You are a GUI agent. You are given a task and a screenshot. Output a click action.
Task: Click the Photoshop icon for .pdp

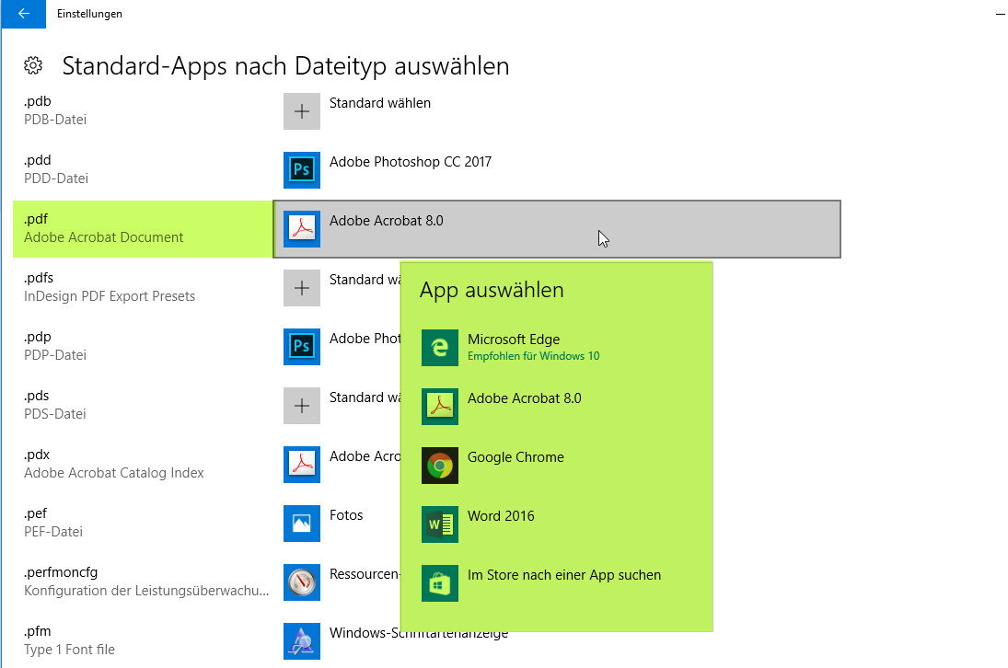pyautogui.click(x=302, y=347)
